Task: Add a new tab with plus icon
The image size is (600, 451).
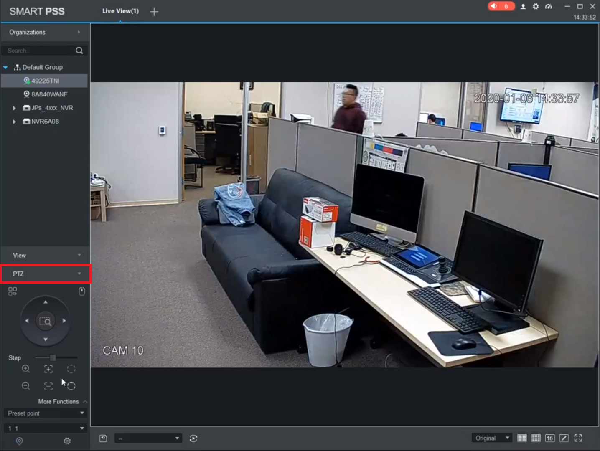Action: pos(154,12)
